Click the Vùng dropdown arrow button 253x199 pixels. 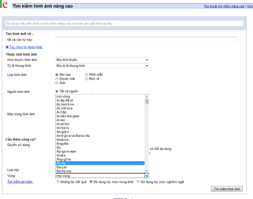point(147,176)
